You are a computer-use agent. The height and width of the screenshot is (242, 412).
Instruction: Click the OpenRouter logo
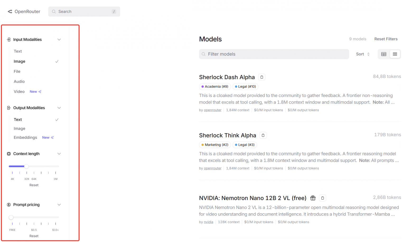click(24, 11)
